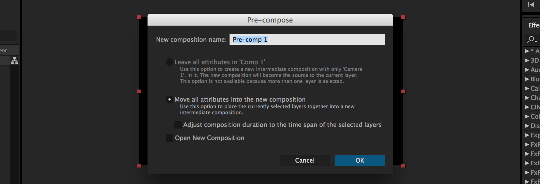Expand the Exp effects category arrow

pos(527,135)
